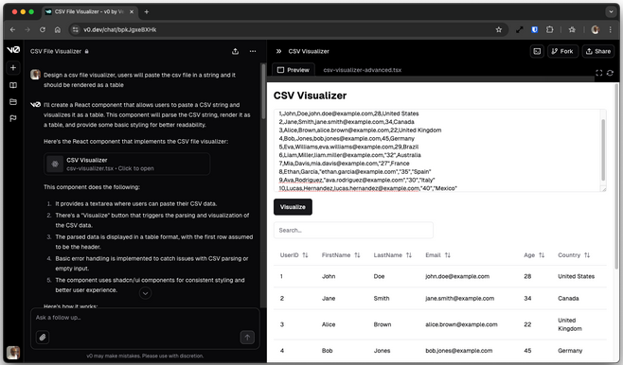Open a new browser tab
Image resolution: width=623 pixels, height=365 pixels.
click(147, 12)
